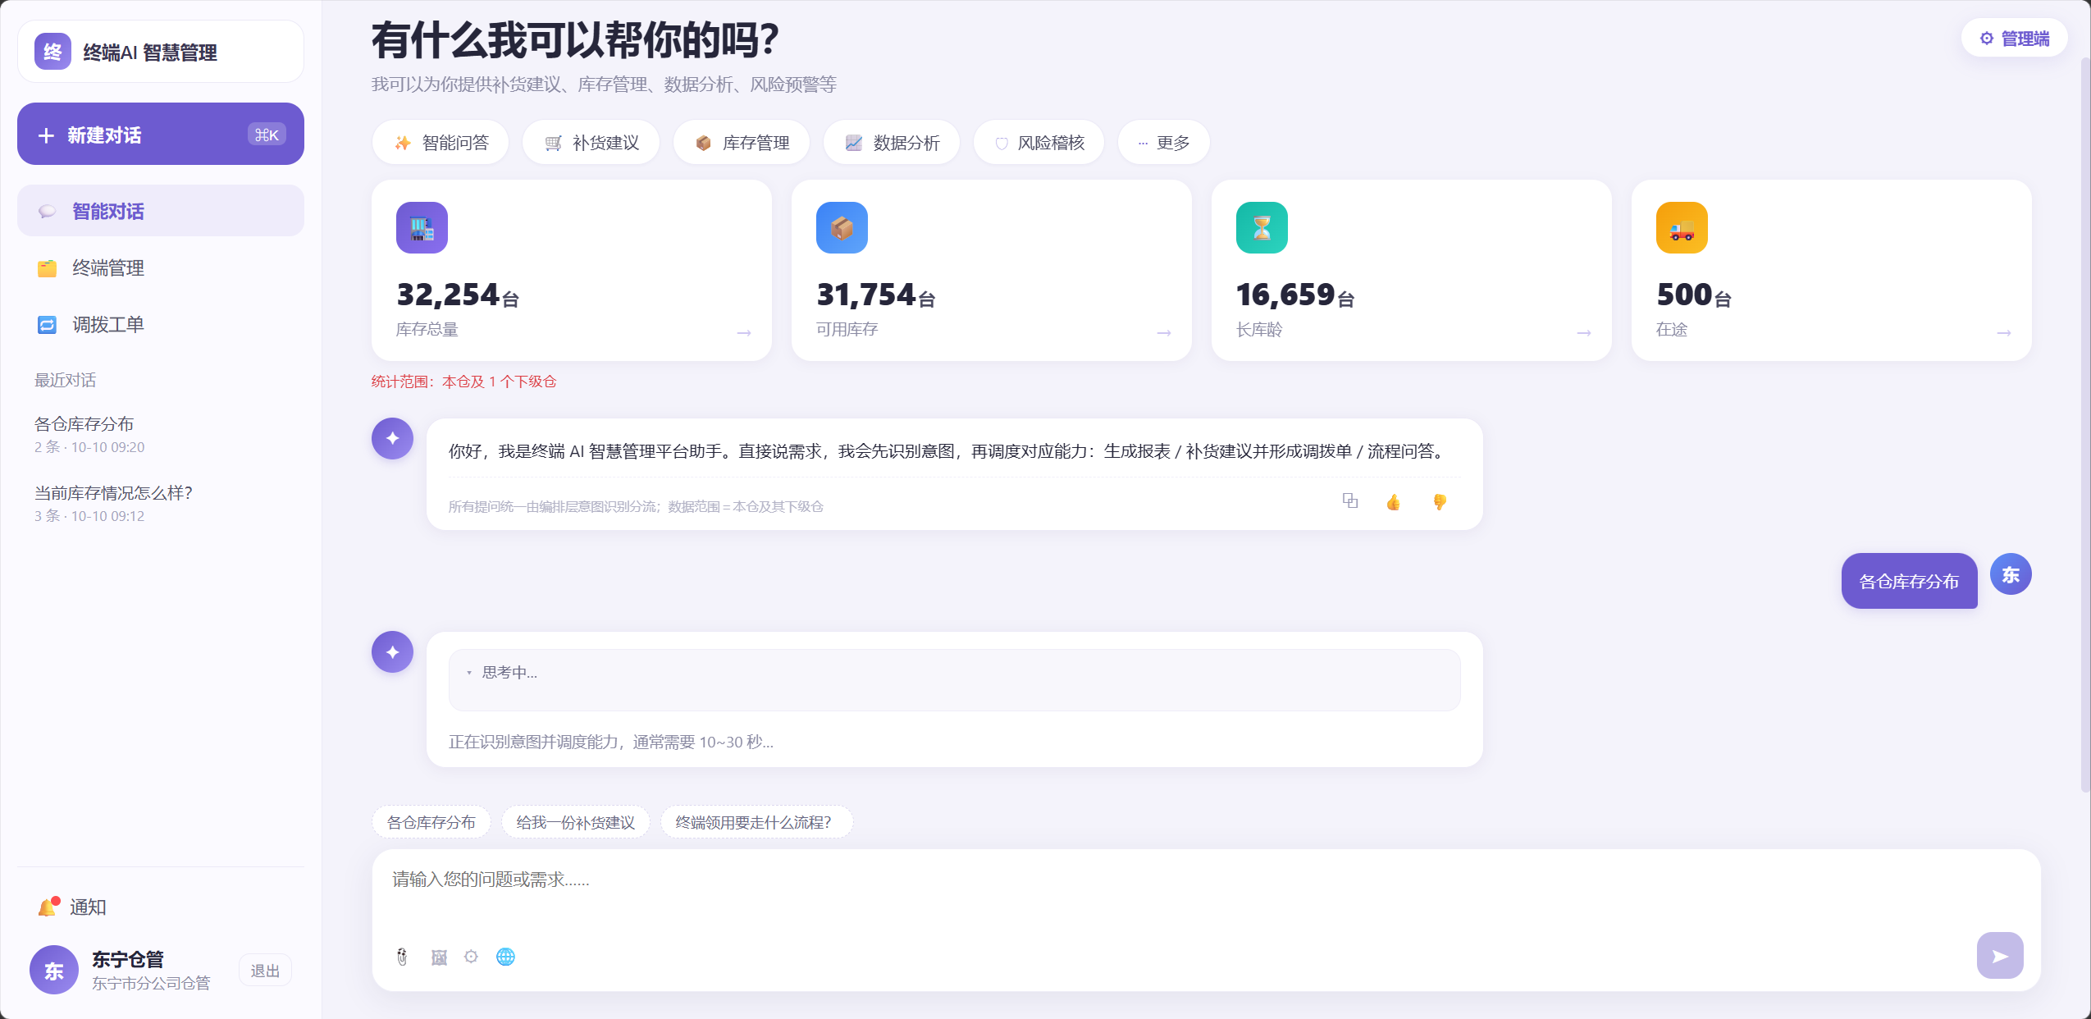Click the 终 app logo icon
Screen dimensions: 2091x1019
tap(53, 52)
